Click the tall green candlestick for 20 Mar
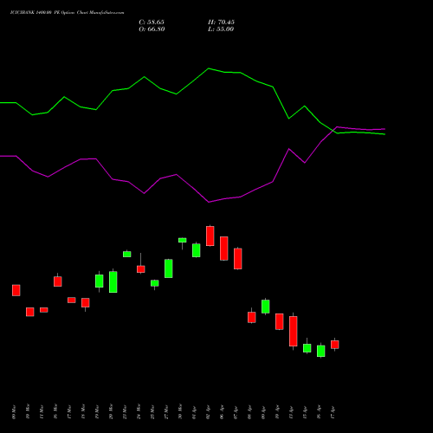Screen dimensions: 433x433 click(x=113, y=282)
